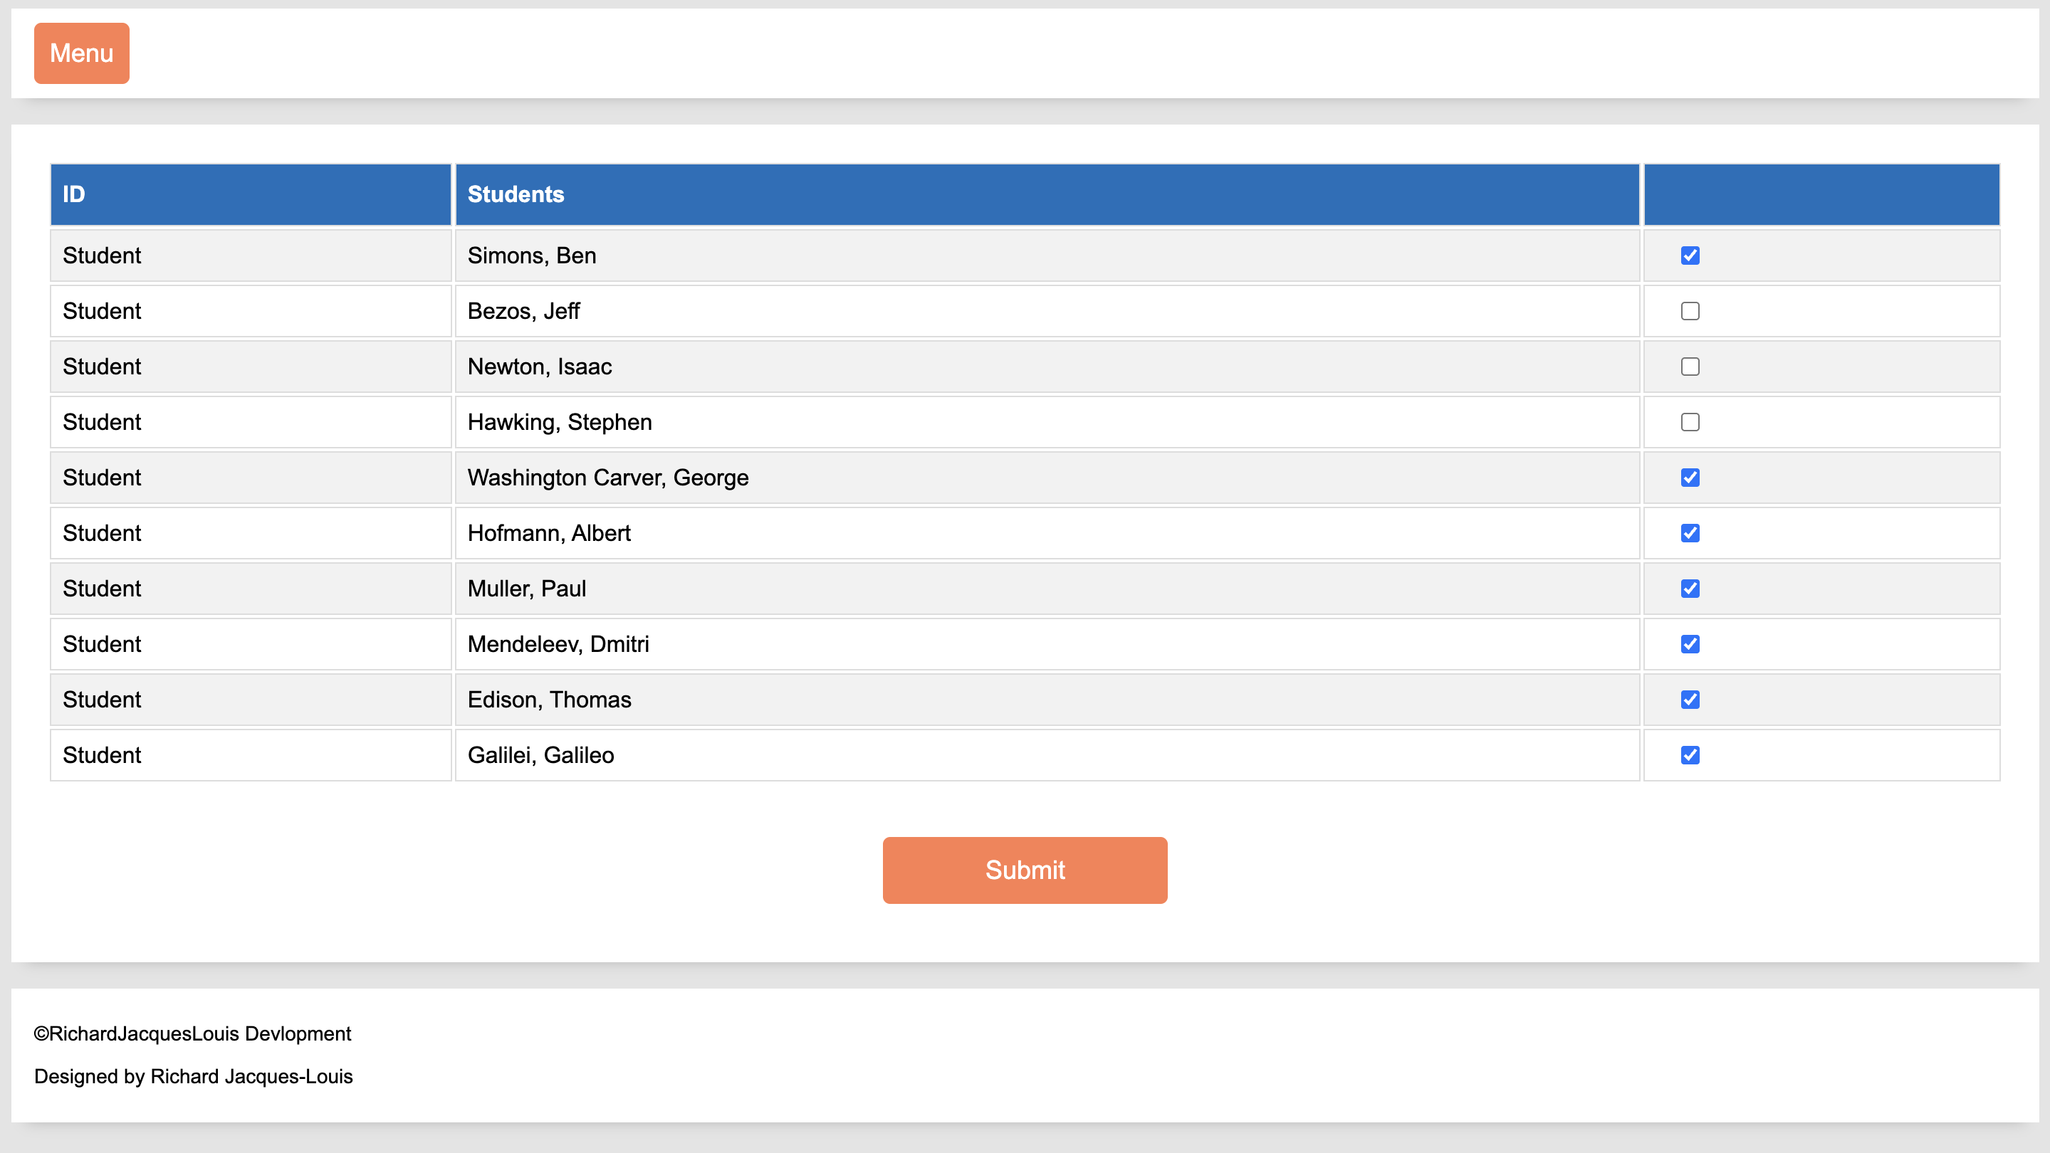The width and height of the screenshot is (2050, 1153).
Task: Uncheck the Mendeleev, Dmitri checkbox
Action: (x=1690, y=644)
